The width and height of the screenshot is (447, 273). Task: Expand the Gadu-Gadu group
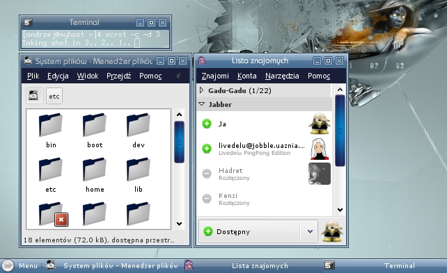click(201, 90)
